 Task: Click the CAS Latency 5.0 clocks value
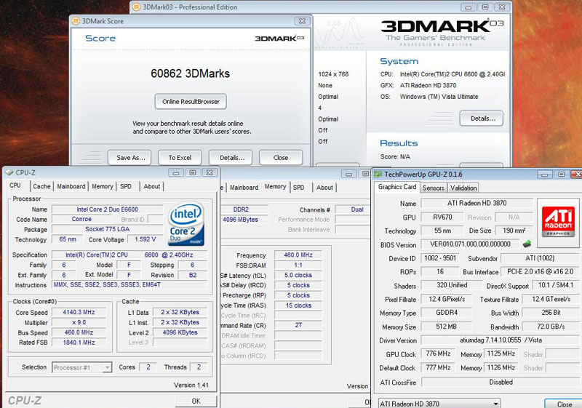click(298, 275)
